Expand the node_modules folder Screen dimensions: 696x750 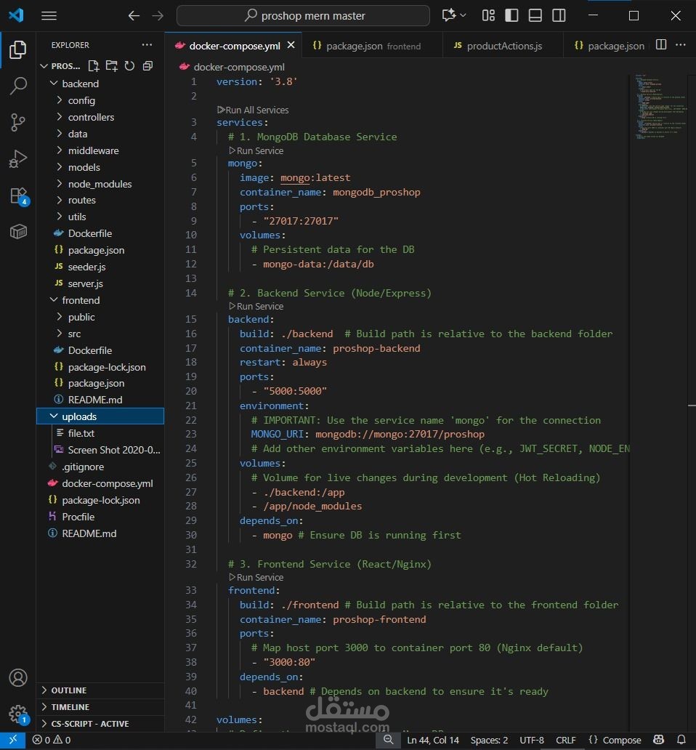(x=100, y=184)
